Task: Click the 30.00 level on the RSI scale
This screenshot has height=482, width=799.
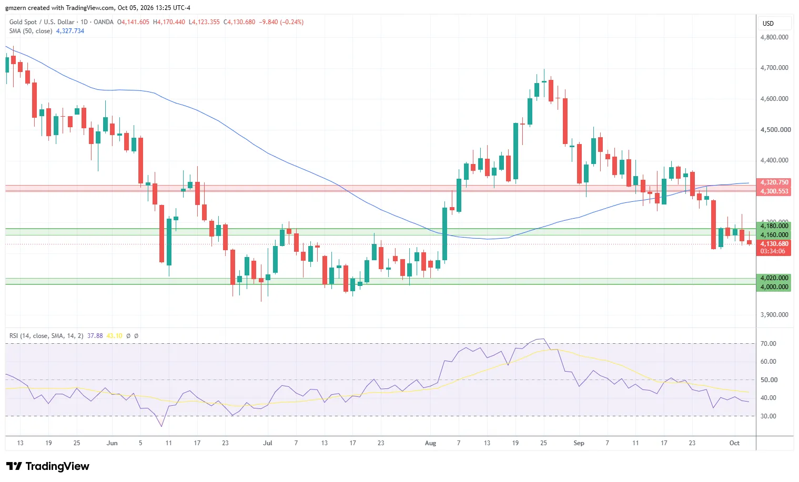Action: (x=768, y=416)
